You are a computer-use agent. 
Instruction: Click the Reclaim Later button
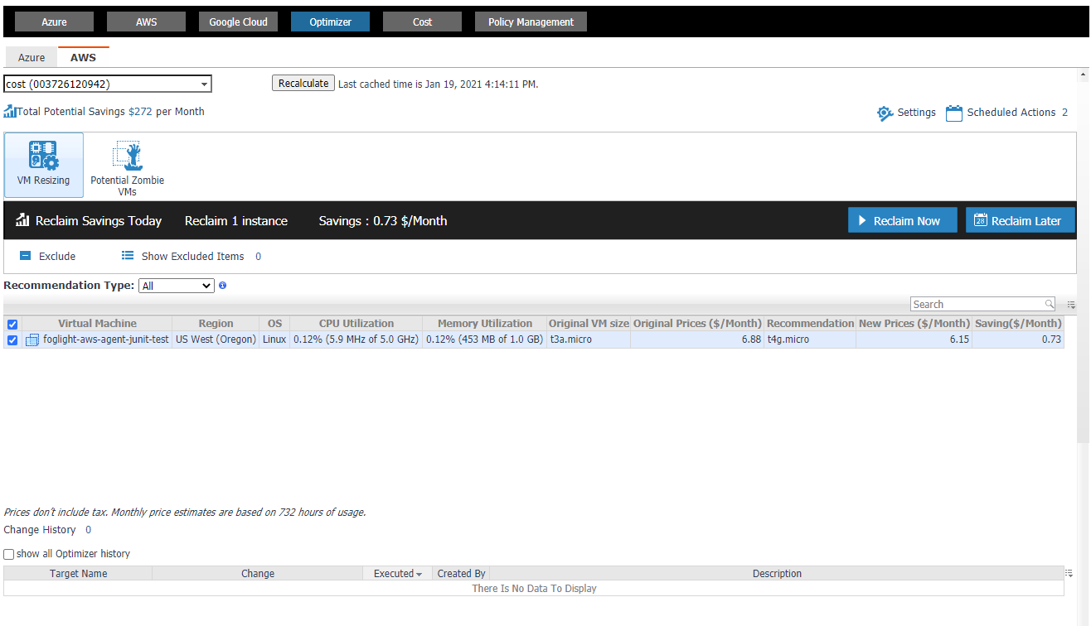pos(1021,220)
